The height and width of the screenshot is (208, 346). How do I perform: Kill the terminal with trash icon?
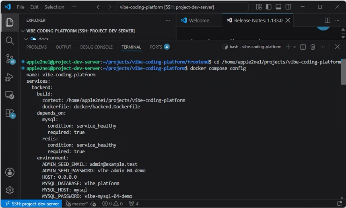[x=313, y=47]
